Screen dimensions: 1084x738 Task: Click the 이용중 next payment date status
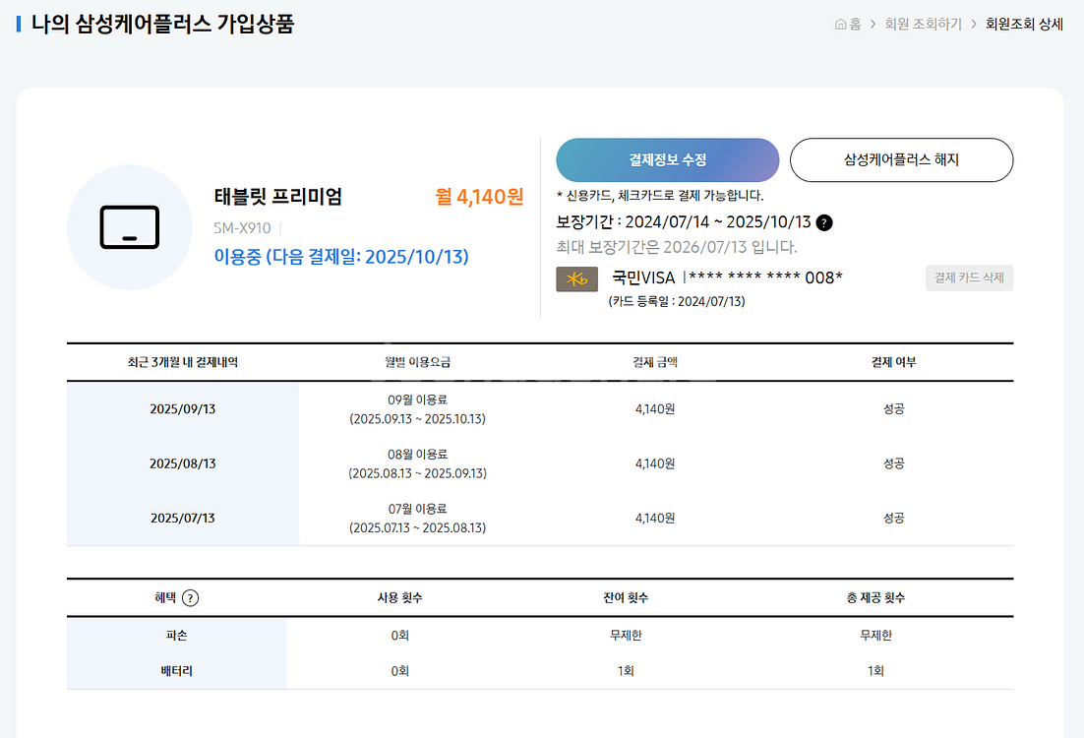341,257
